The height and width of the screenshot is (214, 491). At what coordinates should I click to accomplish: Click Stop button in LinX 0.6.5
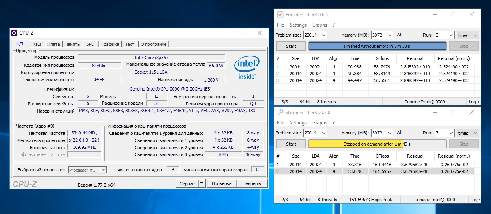464,46
